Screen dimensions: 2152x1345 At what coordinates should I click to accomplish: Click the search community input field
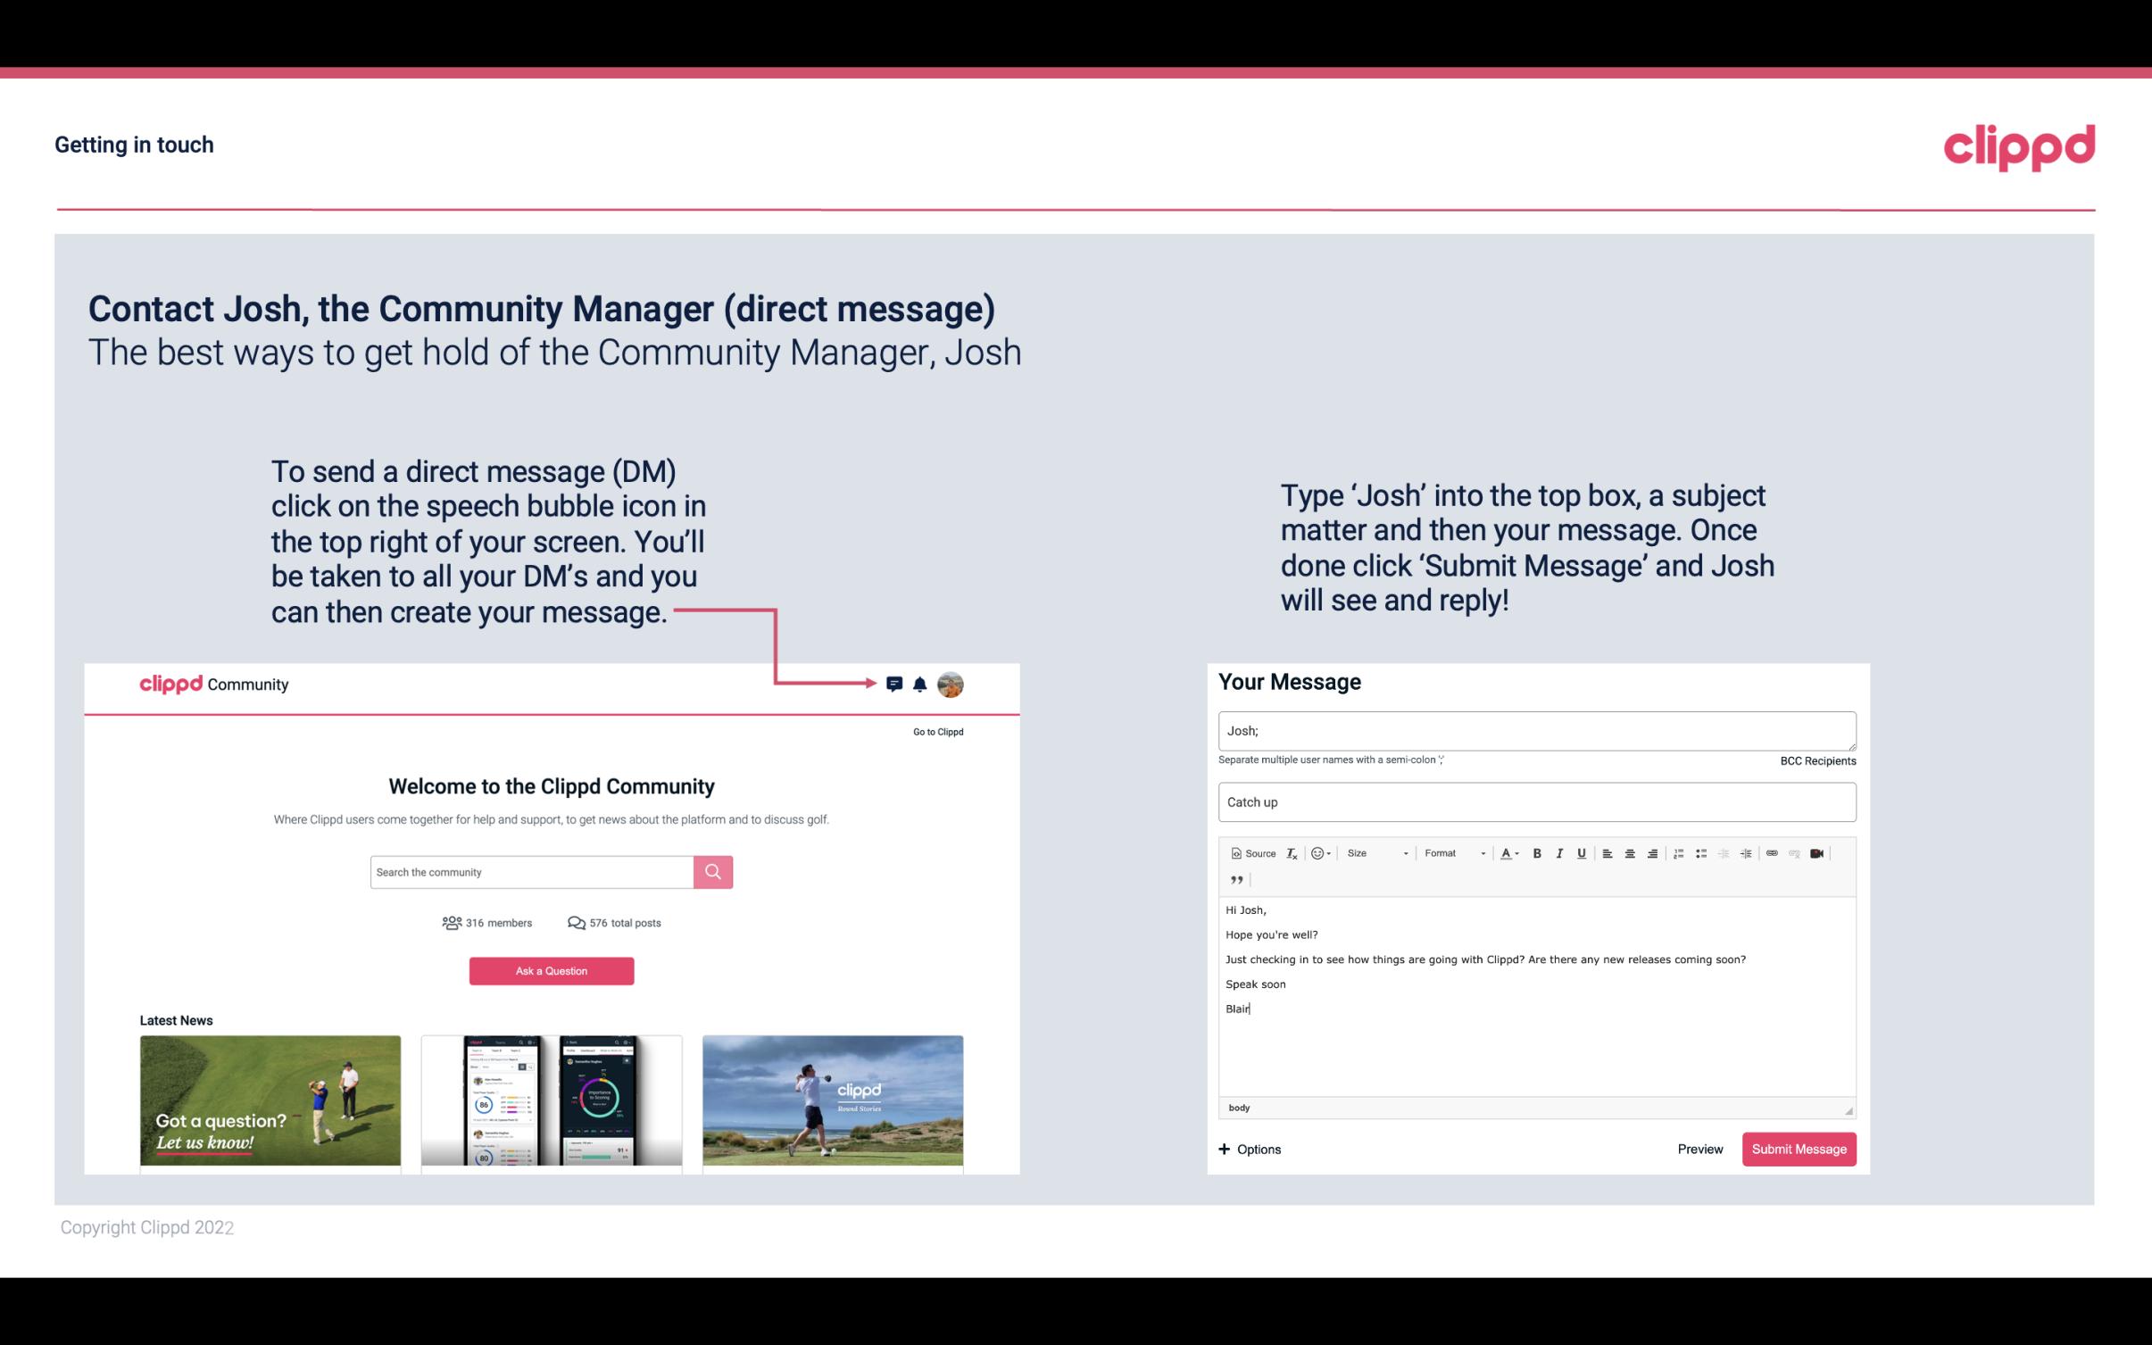click(x=531, y=871)
